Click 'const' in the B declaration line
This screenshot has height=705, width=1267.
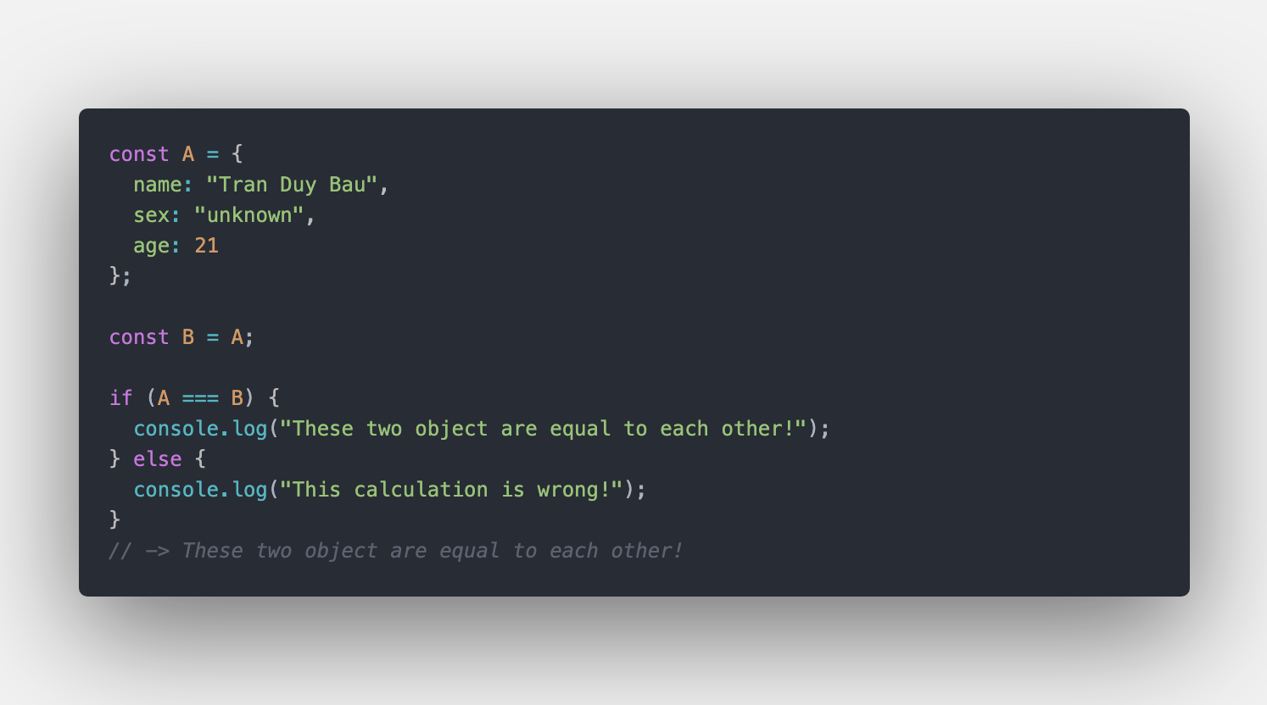click(139, 337)
